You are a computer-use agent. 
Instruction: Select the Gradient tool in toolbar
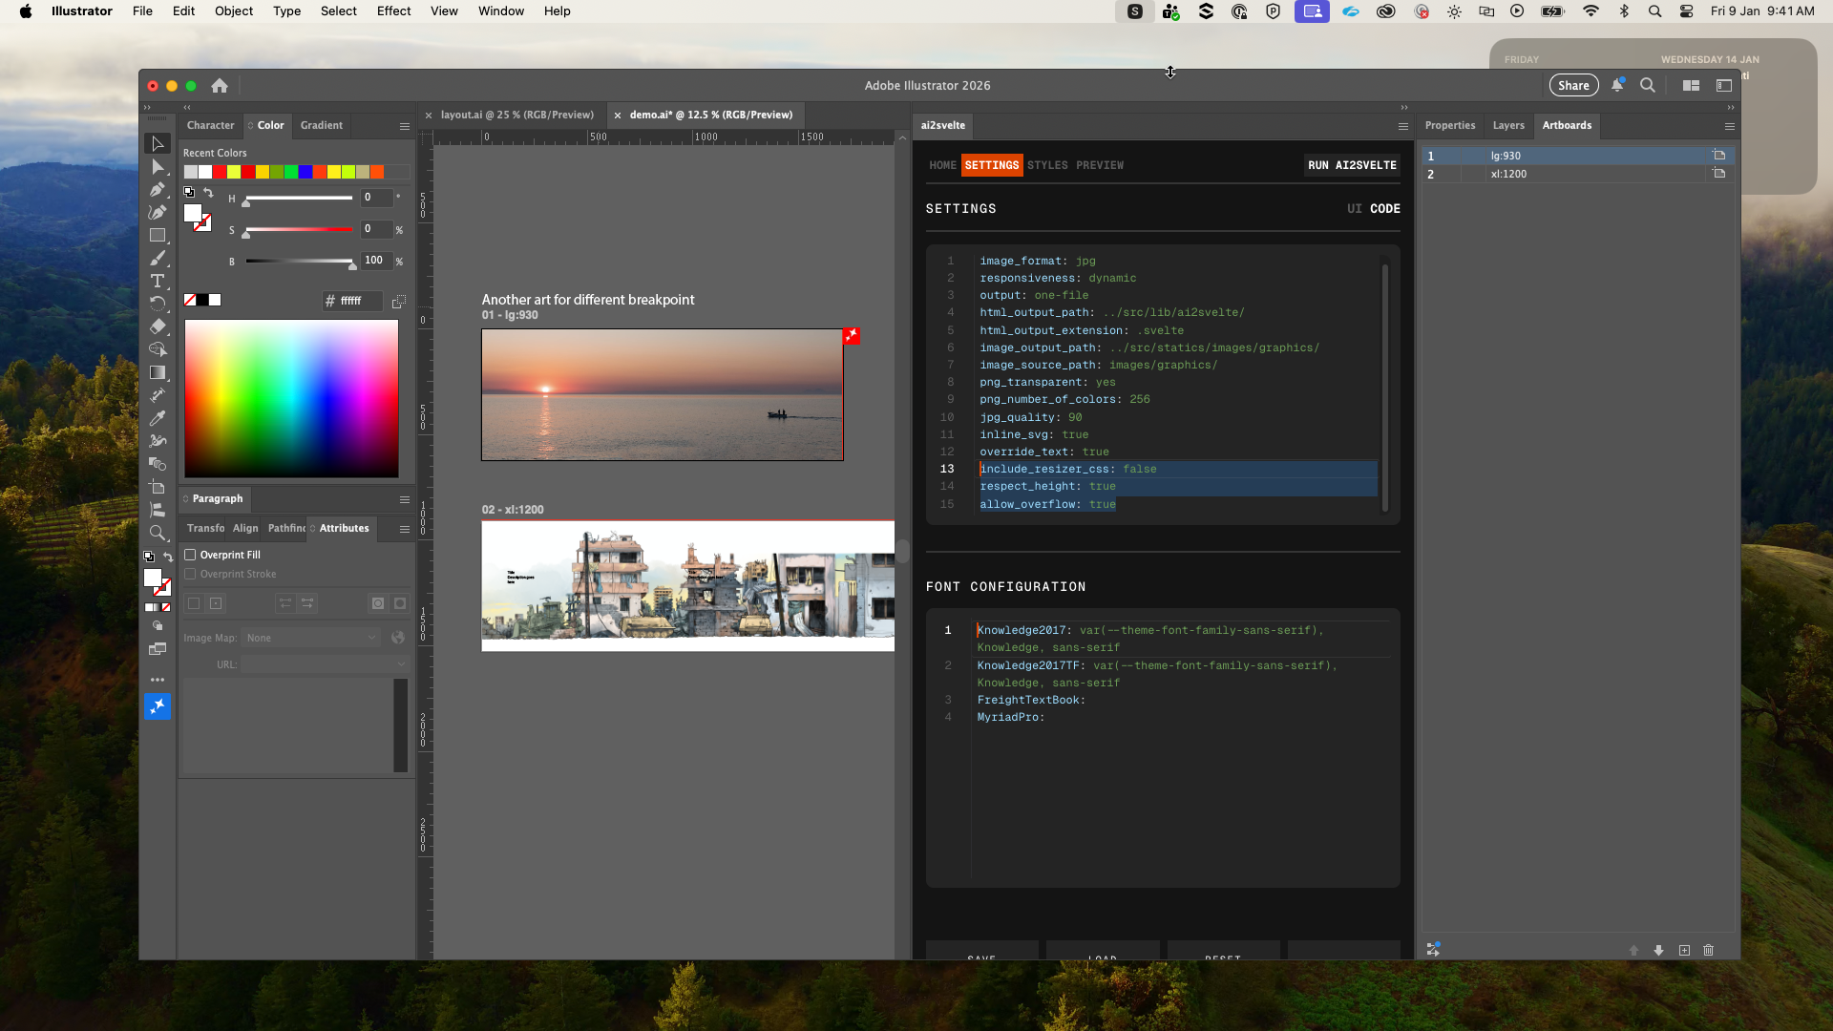[158, 372]
